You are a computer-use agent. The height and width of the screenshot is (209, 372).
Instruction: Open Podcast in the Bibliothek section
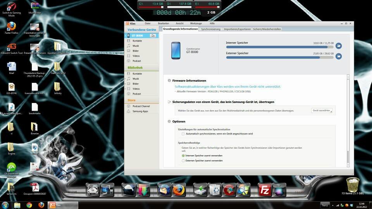pos(137,94)
